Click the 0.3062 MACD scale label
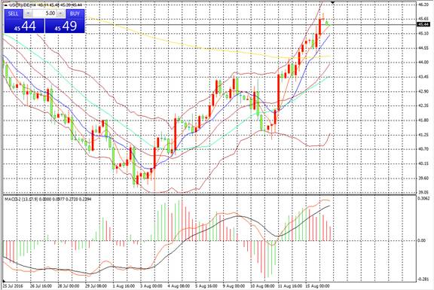Viewport: 434px width, 290px height. click(423, 198)
